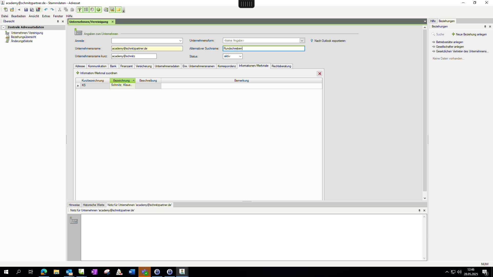Viewport: 493px width, 277px height.
Task: Open the Anrede dropdown
Action: 180,41
